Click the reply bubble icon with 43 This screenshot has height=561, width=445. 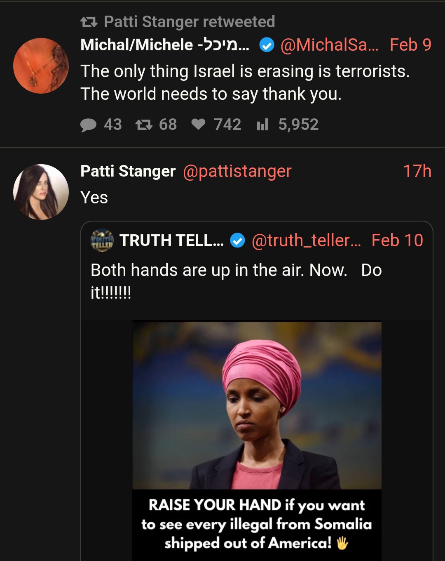[88, 125]
